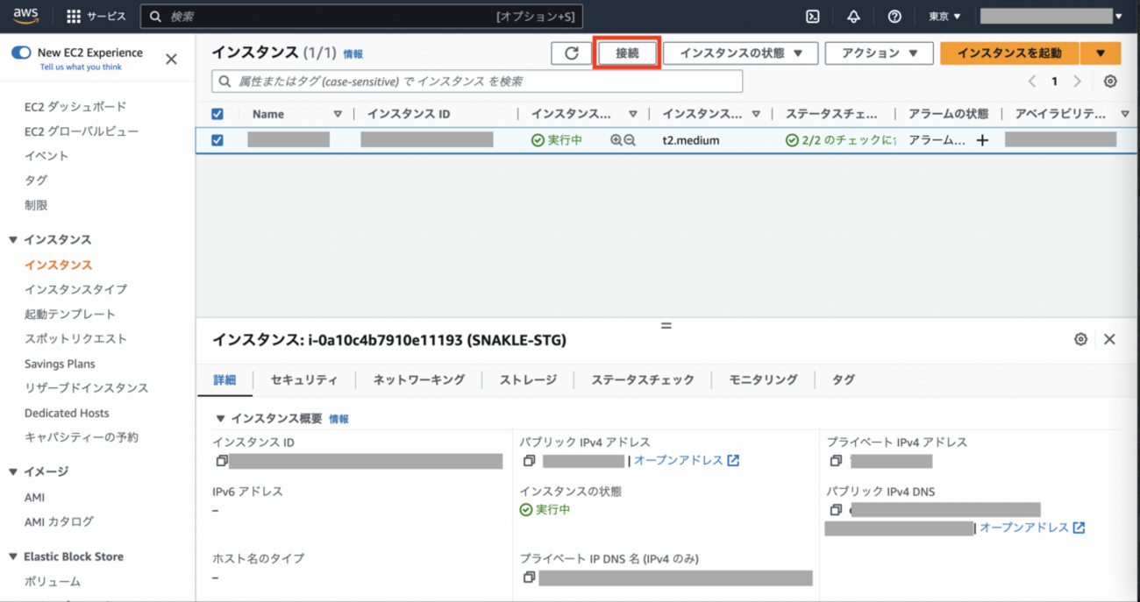Click the instance filter search field
The image size is (1140, 602).
coord(478,81)
